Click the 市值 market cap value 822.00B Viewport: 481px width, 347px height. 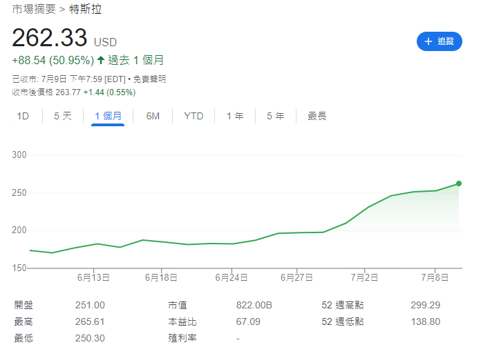254,305
